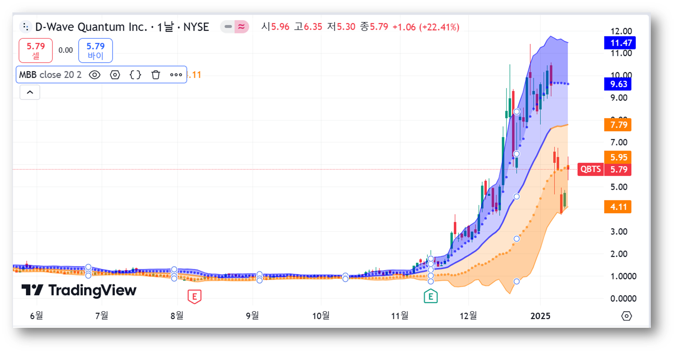The width and height of the screenshot is (676, 353).
Task: Toggle MBB indicator visibility eye icon
Action: [95, 75]
